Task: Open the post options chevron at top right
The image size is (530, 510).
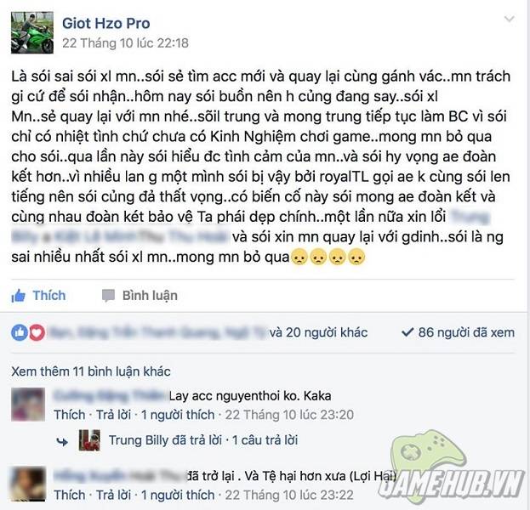Action: 509,19
